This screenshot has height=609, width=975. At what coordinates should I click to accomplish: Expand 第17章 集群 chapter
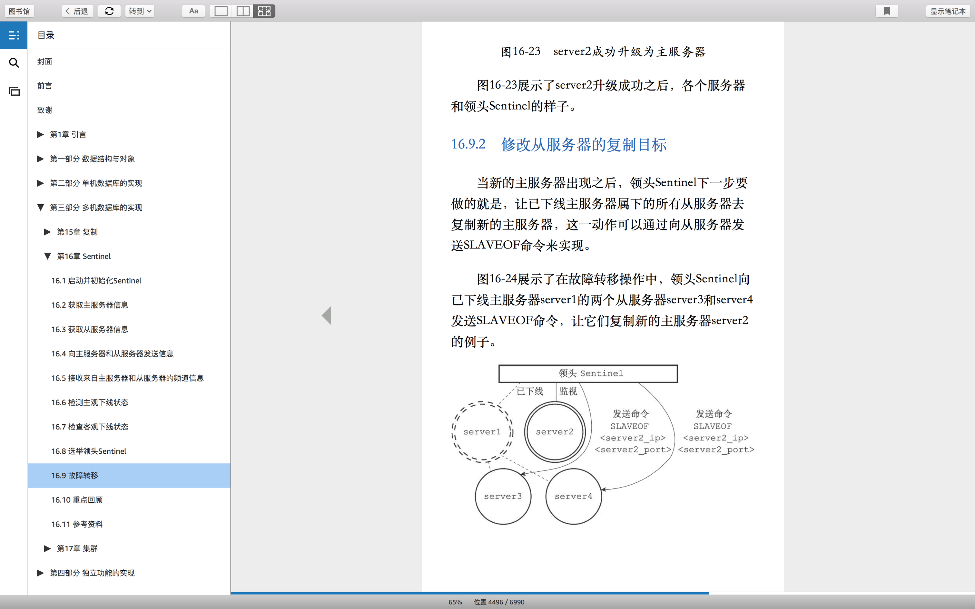coord(47,548)
